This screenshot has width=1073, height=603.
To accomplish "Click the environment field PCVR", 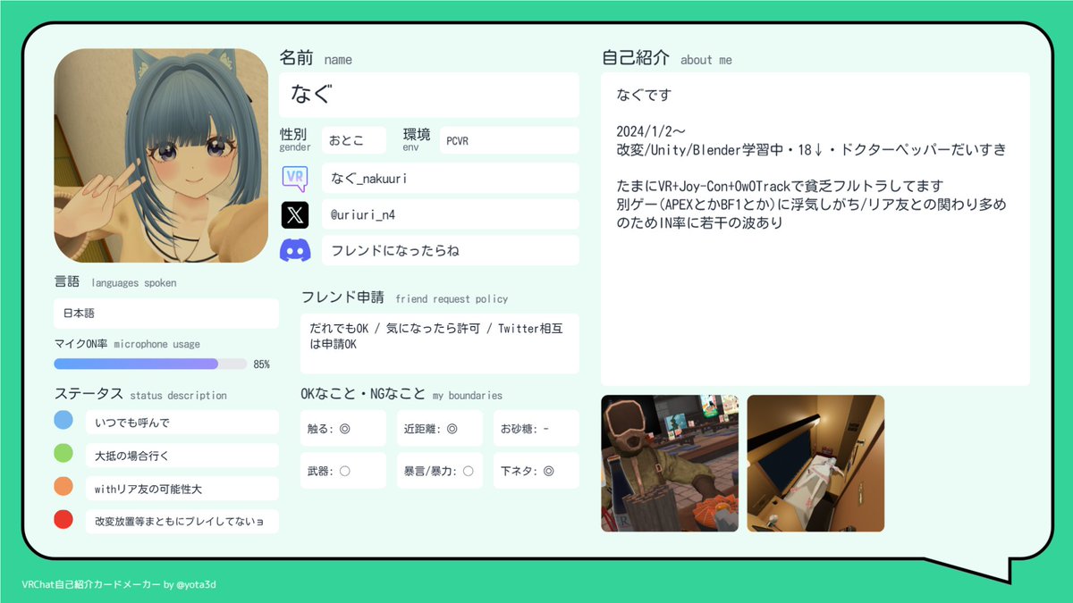I will [x=510, y=140].
